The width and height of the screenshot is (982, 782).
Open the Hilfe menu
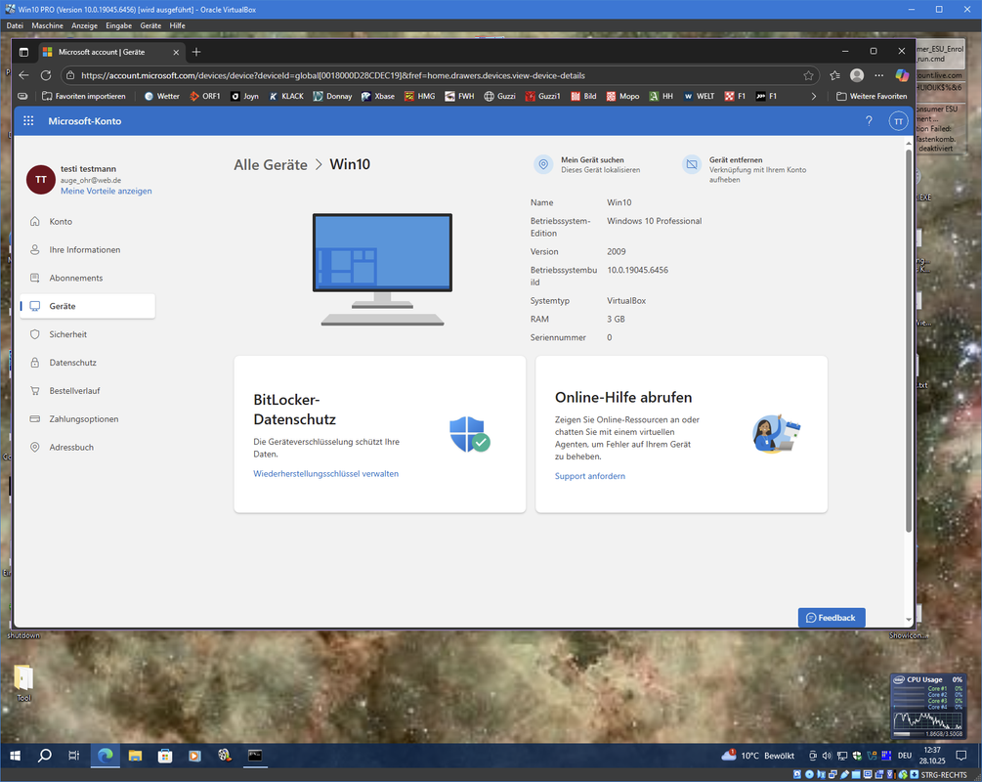click(177, 25)
